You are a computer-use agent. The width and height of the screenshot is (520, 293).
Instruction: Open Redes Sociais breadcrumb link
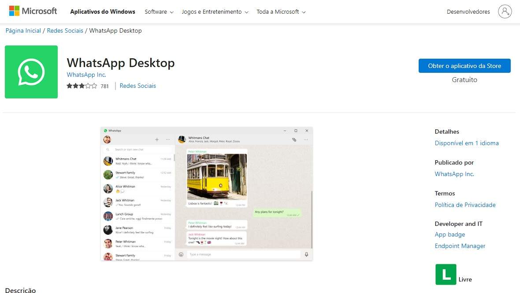65,30
